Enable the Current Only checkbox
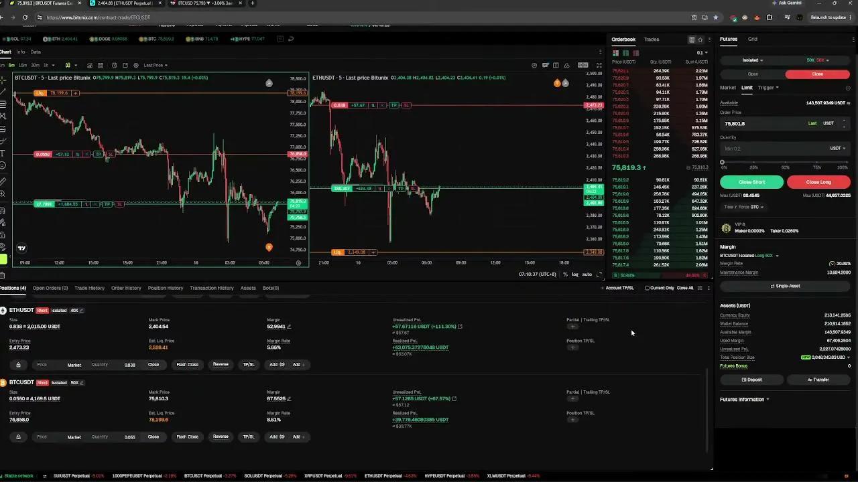Image resolution: width=858 pixels, height=482 pixels. click(x=647, y=289)
